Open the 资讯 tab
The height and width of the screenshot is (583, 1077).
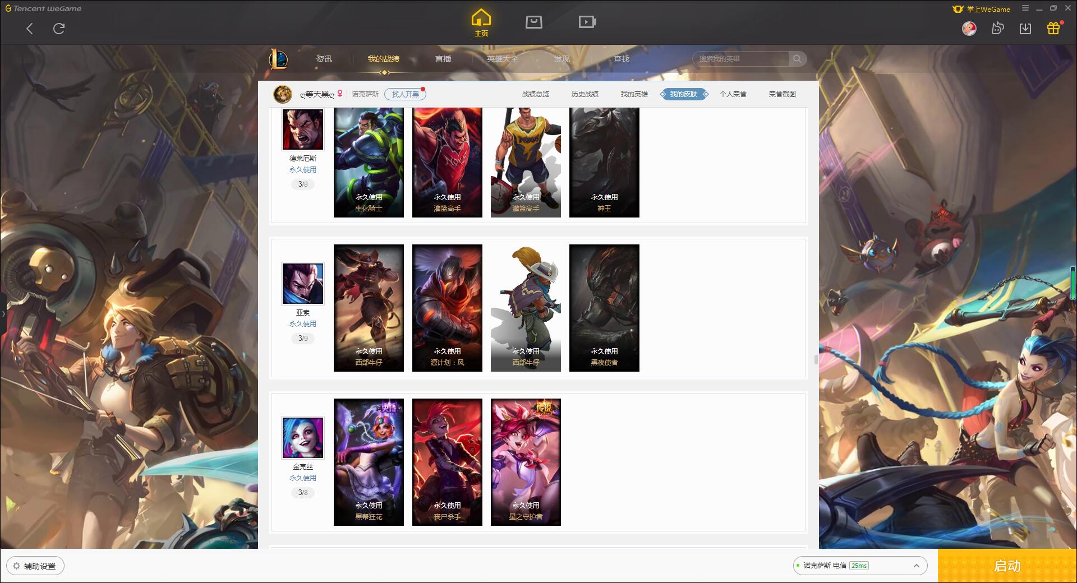click(324, 59)
